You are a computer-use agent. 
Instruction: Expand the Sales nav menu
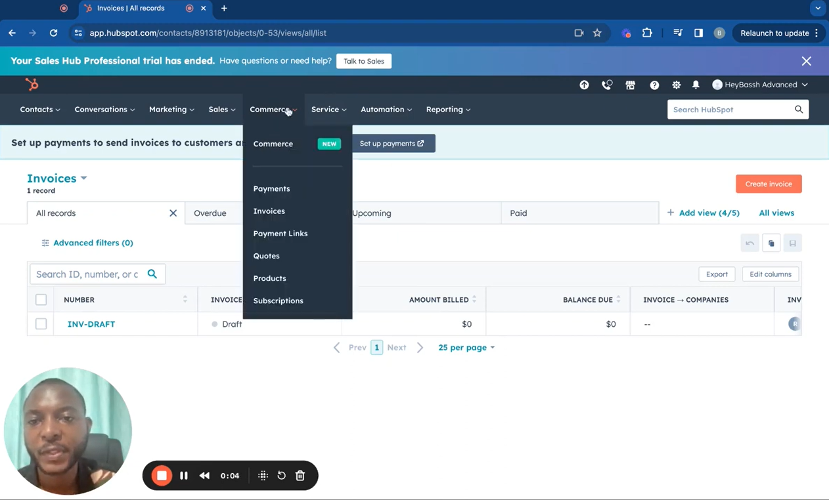pos(222,110)
